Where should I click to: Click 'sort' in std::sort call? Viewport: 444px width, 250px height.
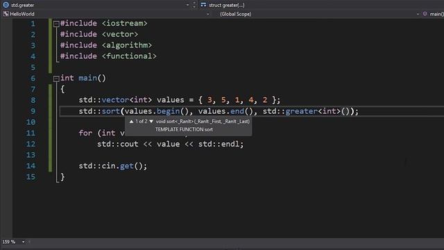click(x=111, y=111)
